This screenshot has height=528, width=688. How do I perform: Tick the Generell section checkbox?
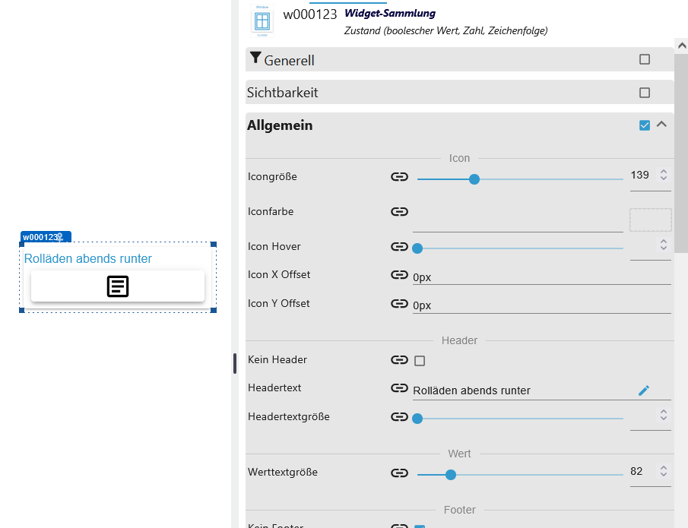pos(645,59)
